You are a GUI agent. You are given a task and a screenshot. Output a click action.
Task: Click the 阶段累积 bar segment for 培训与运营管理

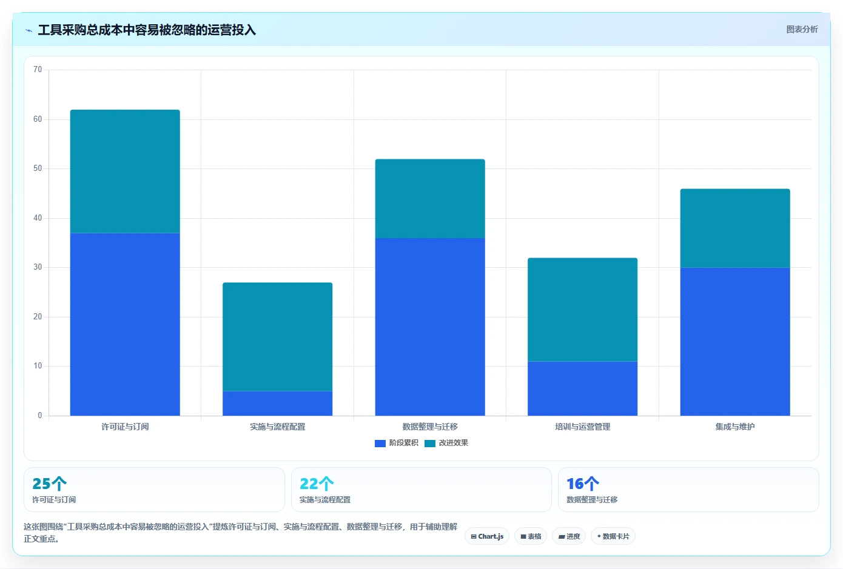[x=582, y=388]
